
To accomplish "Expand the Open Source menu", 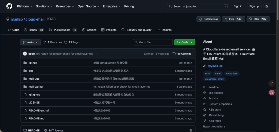I will click(x=89, y=6).
